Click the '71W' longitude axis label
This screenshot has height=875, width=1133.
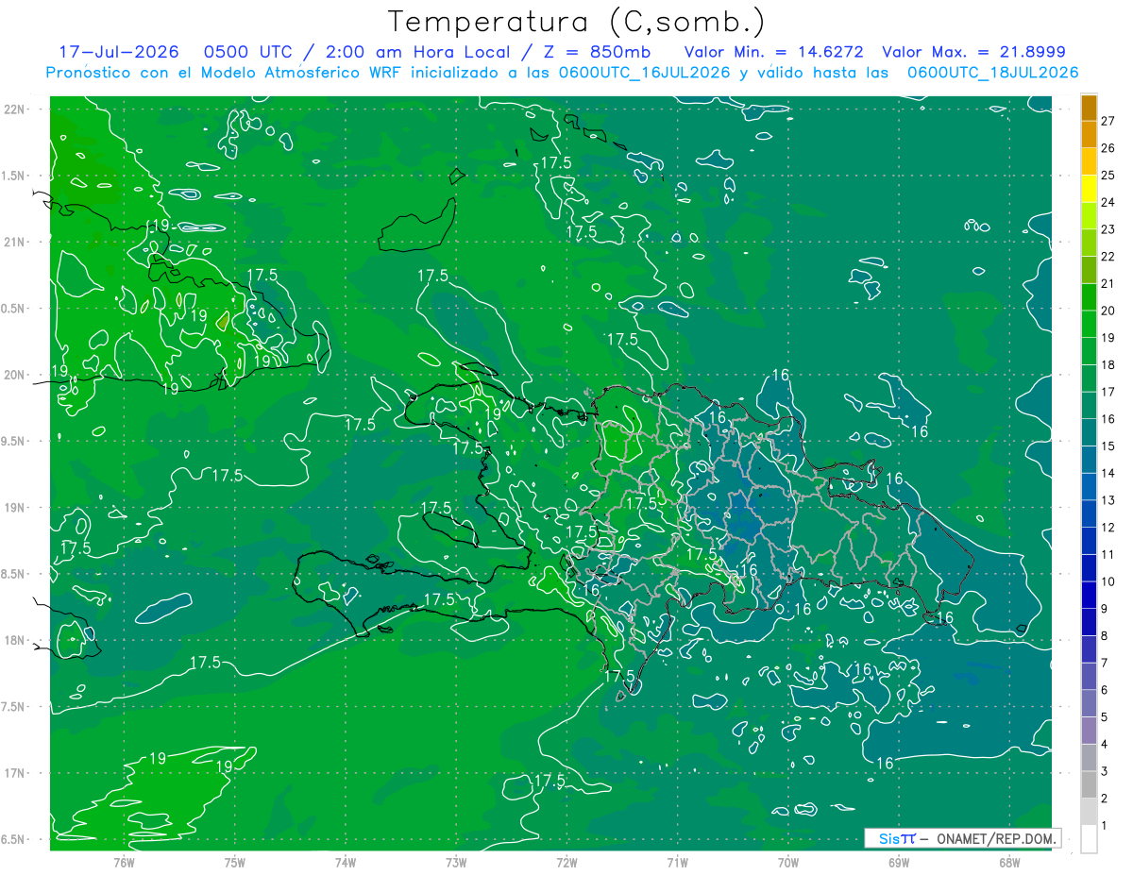point(677,863)
